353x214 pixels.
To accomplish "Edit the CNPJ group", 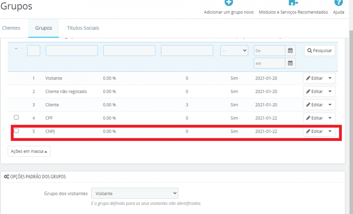I will click(315, 131).
